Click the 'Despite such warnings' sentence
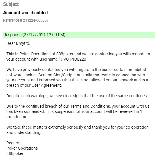Viewport: 155px width, 156px height. pos(77,96)
